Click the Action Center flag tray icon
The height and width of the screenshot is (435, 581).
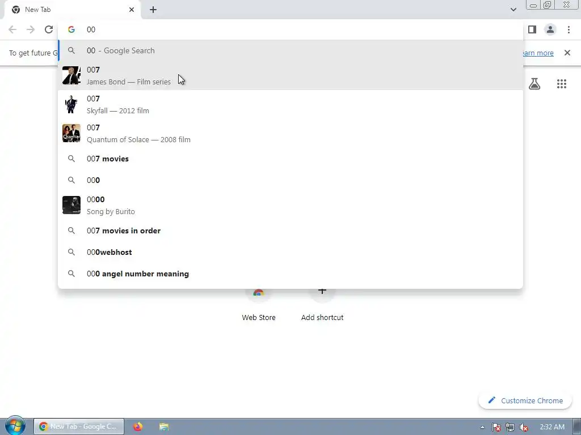tap(496, 427)
